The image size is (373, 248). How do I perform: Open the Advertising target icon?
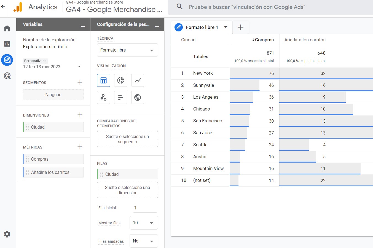pos(7,76)
